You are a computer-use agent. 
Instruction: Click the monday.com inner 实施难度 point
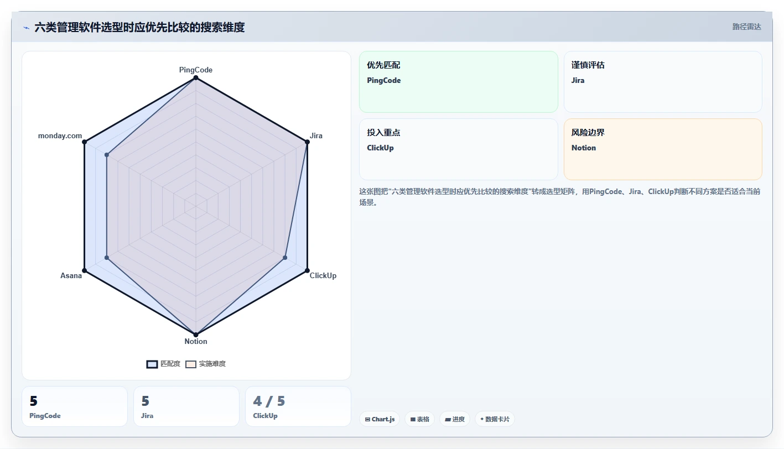click(107, 155)
